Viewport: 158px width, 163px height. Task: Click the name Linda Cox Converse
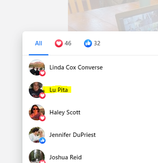[76, 67]
